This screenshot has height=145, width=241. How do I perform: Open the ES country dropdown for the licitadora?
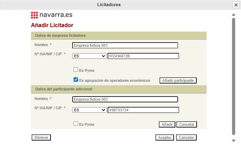pos(89,56)
